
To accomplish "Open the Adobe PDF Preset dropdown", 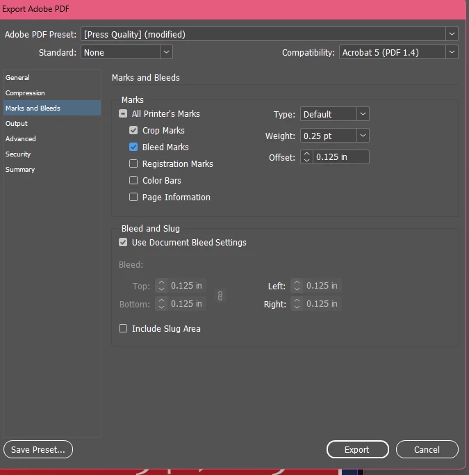I will [270, 34].
